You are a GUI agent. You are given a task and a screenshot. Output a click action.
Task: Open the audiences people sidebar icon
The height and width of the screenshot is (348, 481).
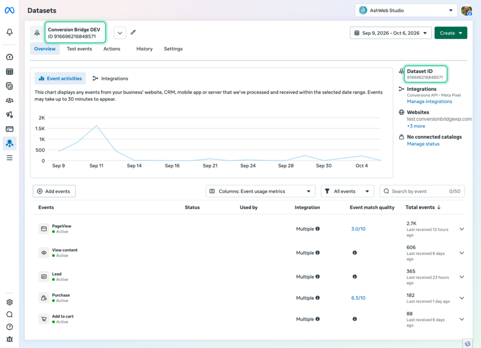[x=9, y=100]
